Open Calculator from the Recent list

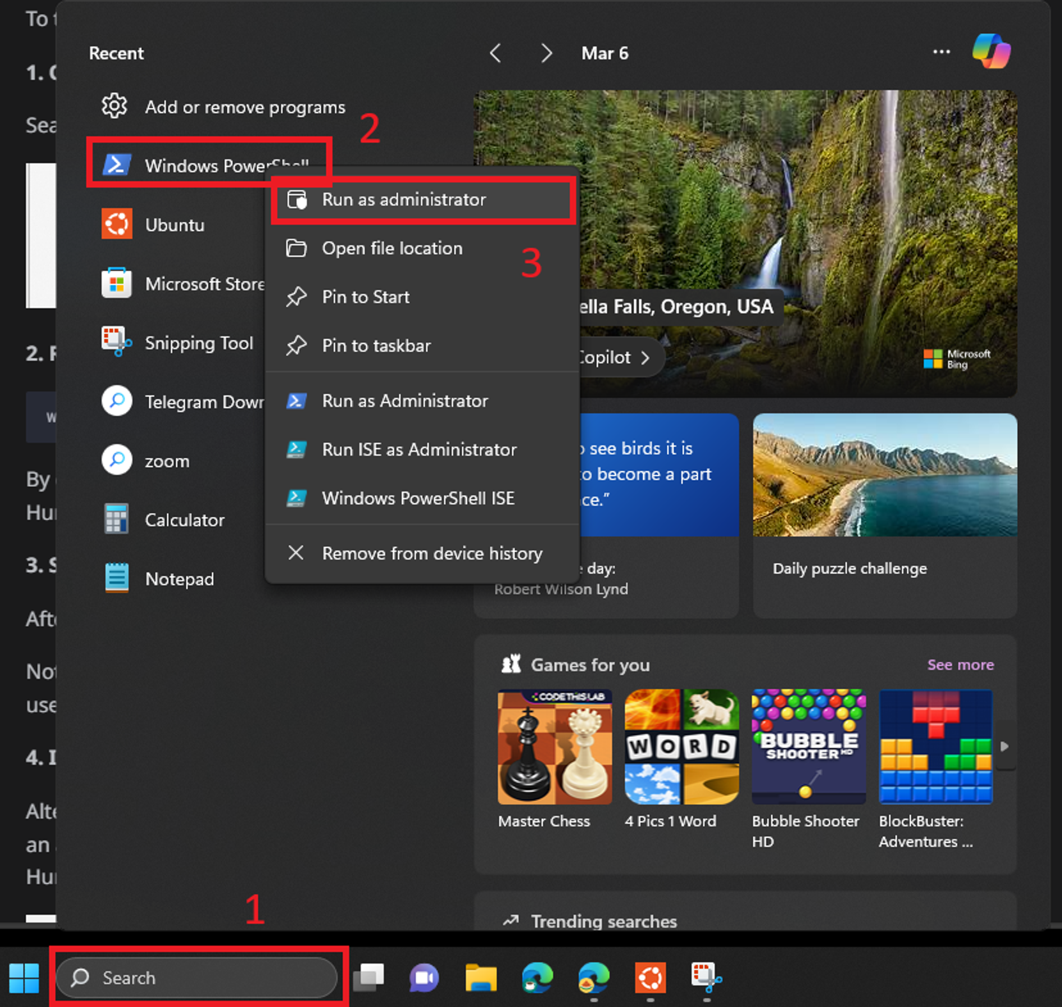pos(184,520)
